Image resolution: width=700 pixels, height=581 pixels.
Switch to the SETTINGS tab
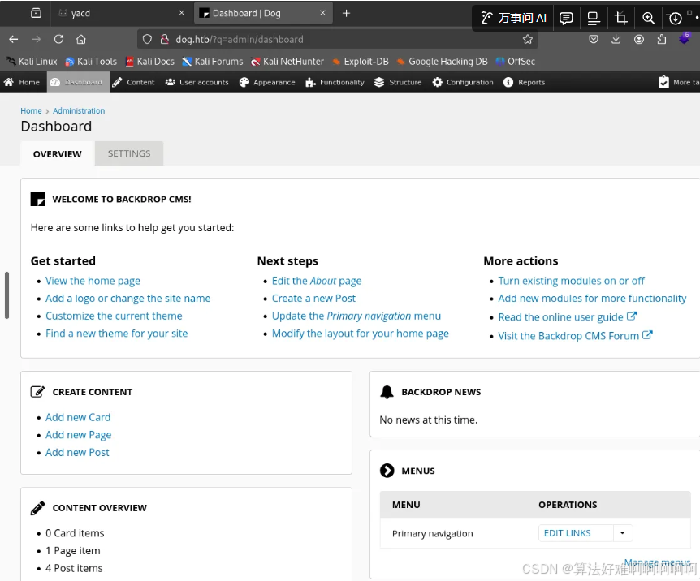point(129,153)
